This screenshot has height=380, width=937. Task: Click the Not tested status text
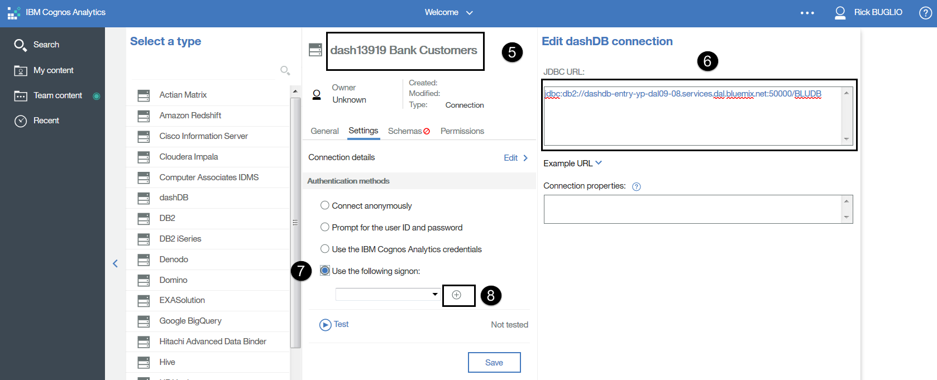509,325
